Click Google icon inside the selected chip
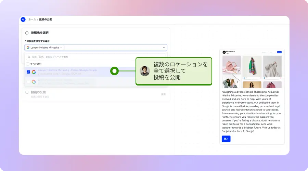This screenshot has width=308, height=171. pyautogui.click(x=28, y=48)
